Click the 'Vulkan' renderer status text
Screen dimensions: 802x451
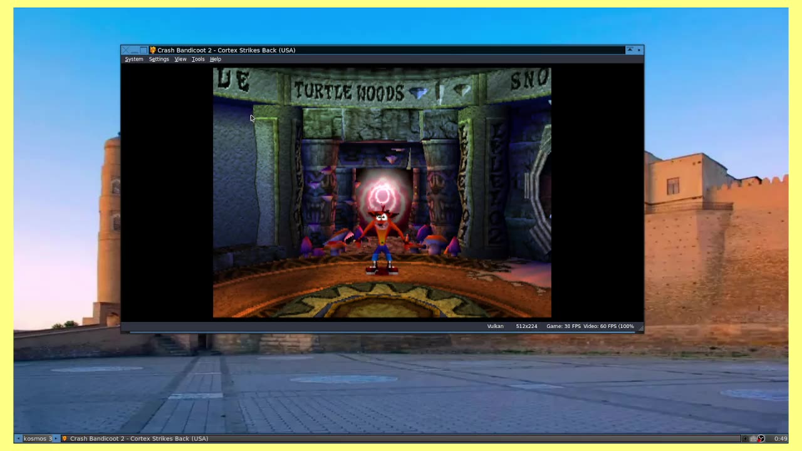[x=495, y=326]
